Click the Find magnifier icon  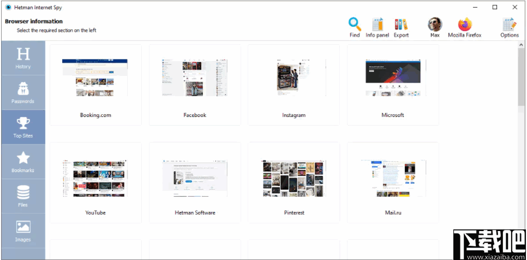[355, 24]
